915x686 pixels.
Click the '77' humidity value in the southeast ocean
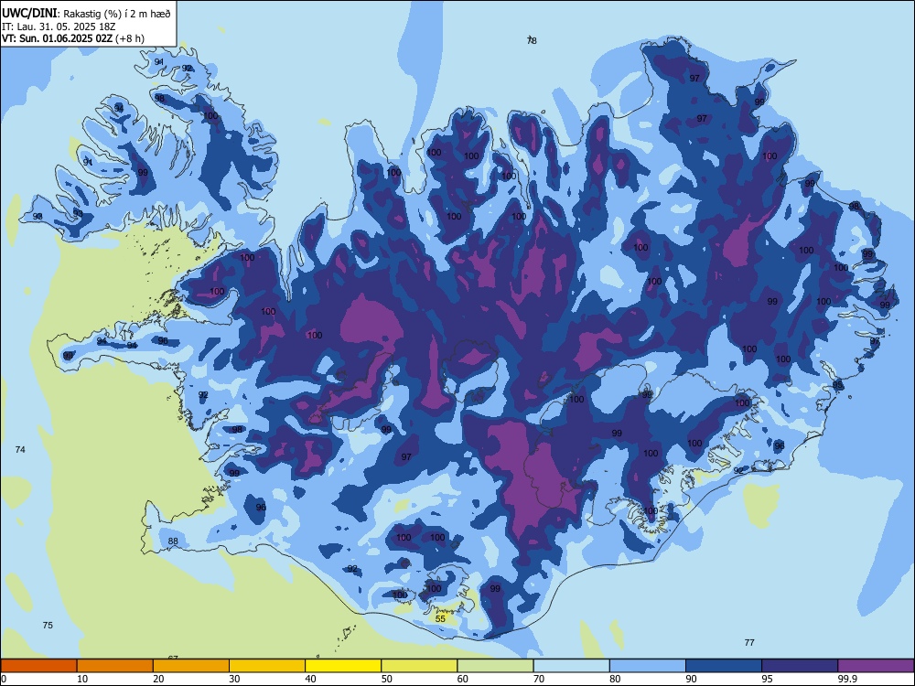[749, 642]
